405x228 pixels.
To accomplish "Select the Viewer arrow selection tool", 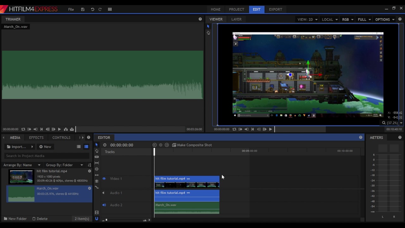I will pyautogui.click(x=208, y=26).
